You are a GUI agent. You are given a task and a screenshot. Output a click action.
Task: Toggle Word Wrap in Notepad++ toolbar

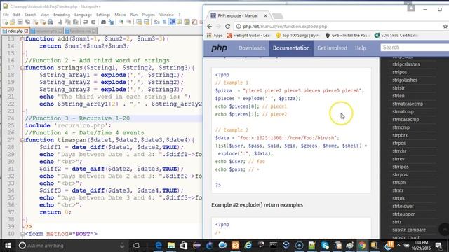(x=156, y=22)
